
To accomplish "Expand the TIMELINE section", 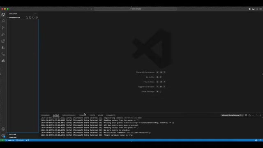I will pyautogui.click(x=13, y=137).
